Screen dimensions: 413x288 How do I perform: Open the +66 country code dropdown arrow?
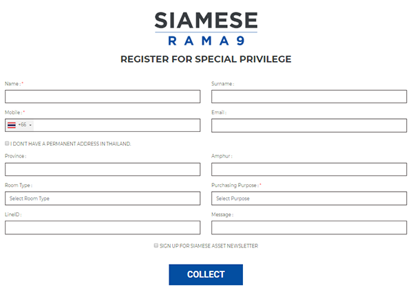coord(31,125)
